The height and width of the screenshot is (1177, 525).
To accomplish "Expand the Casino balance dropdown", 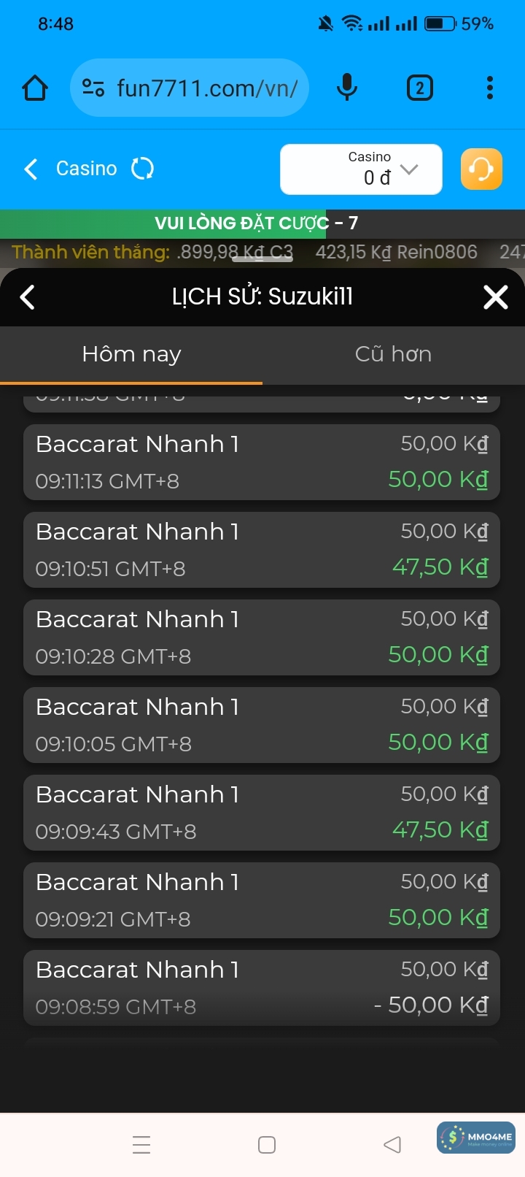I will pos(409,169).
